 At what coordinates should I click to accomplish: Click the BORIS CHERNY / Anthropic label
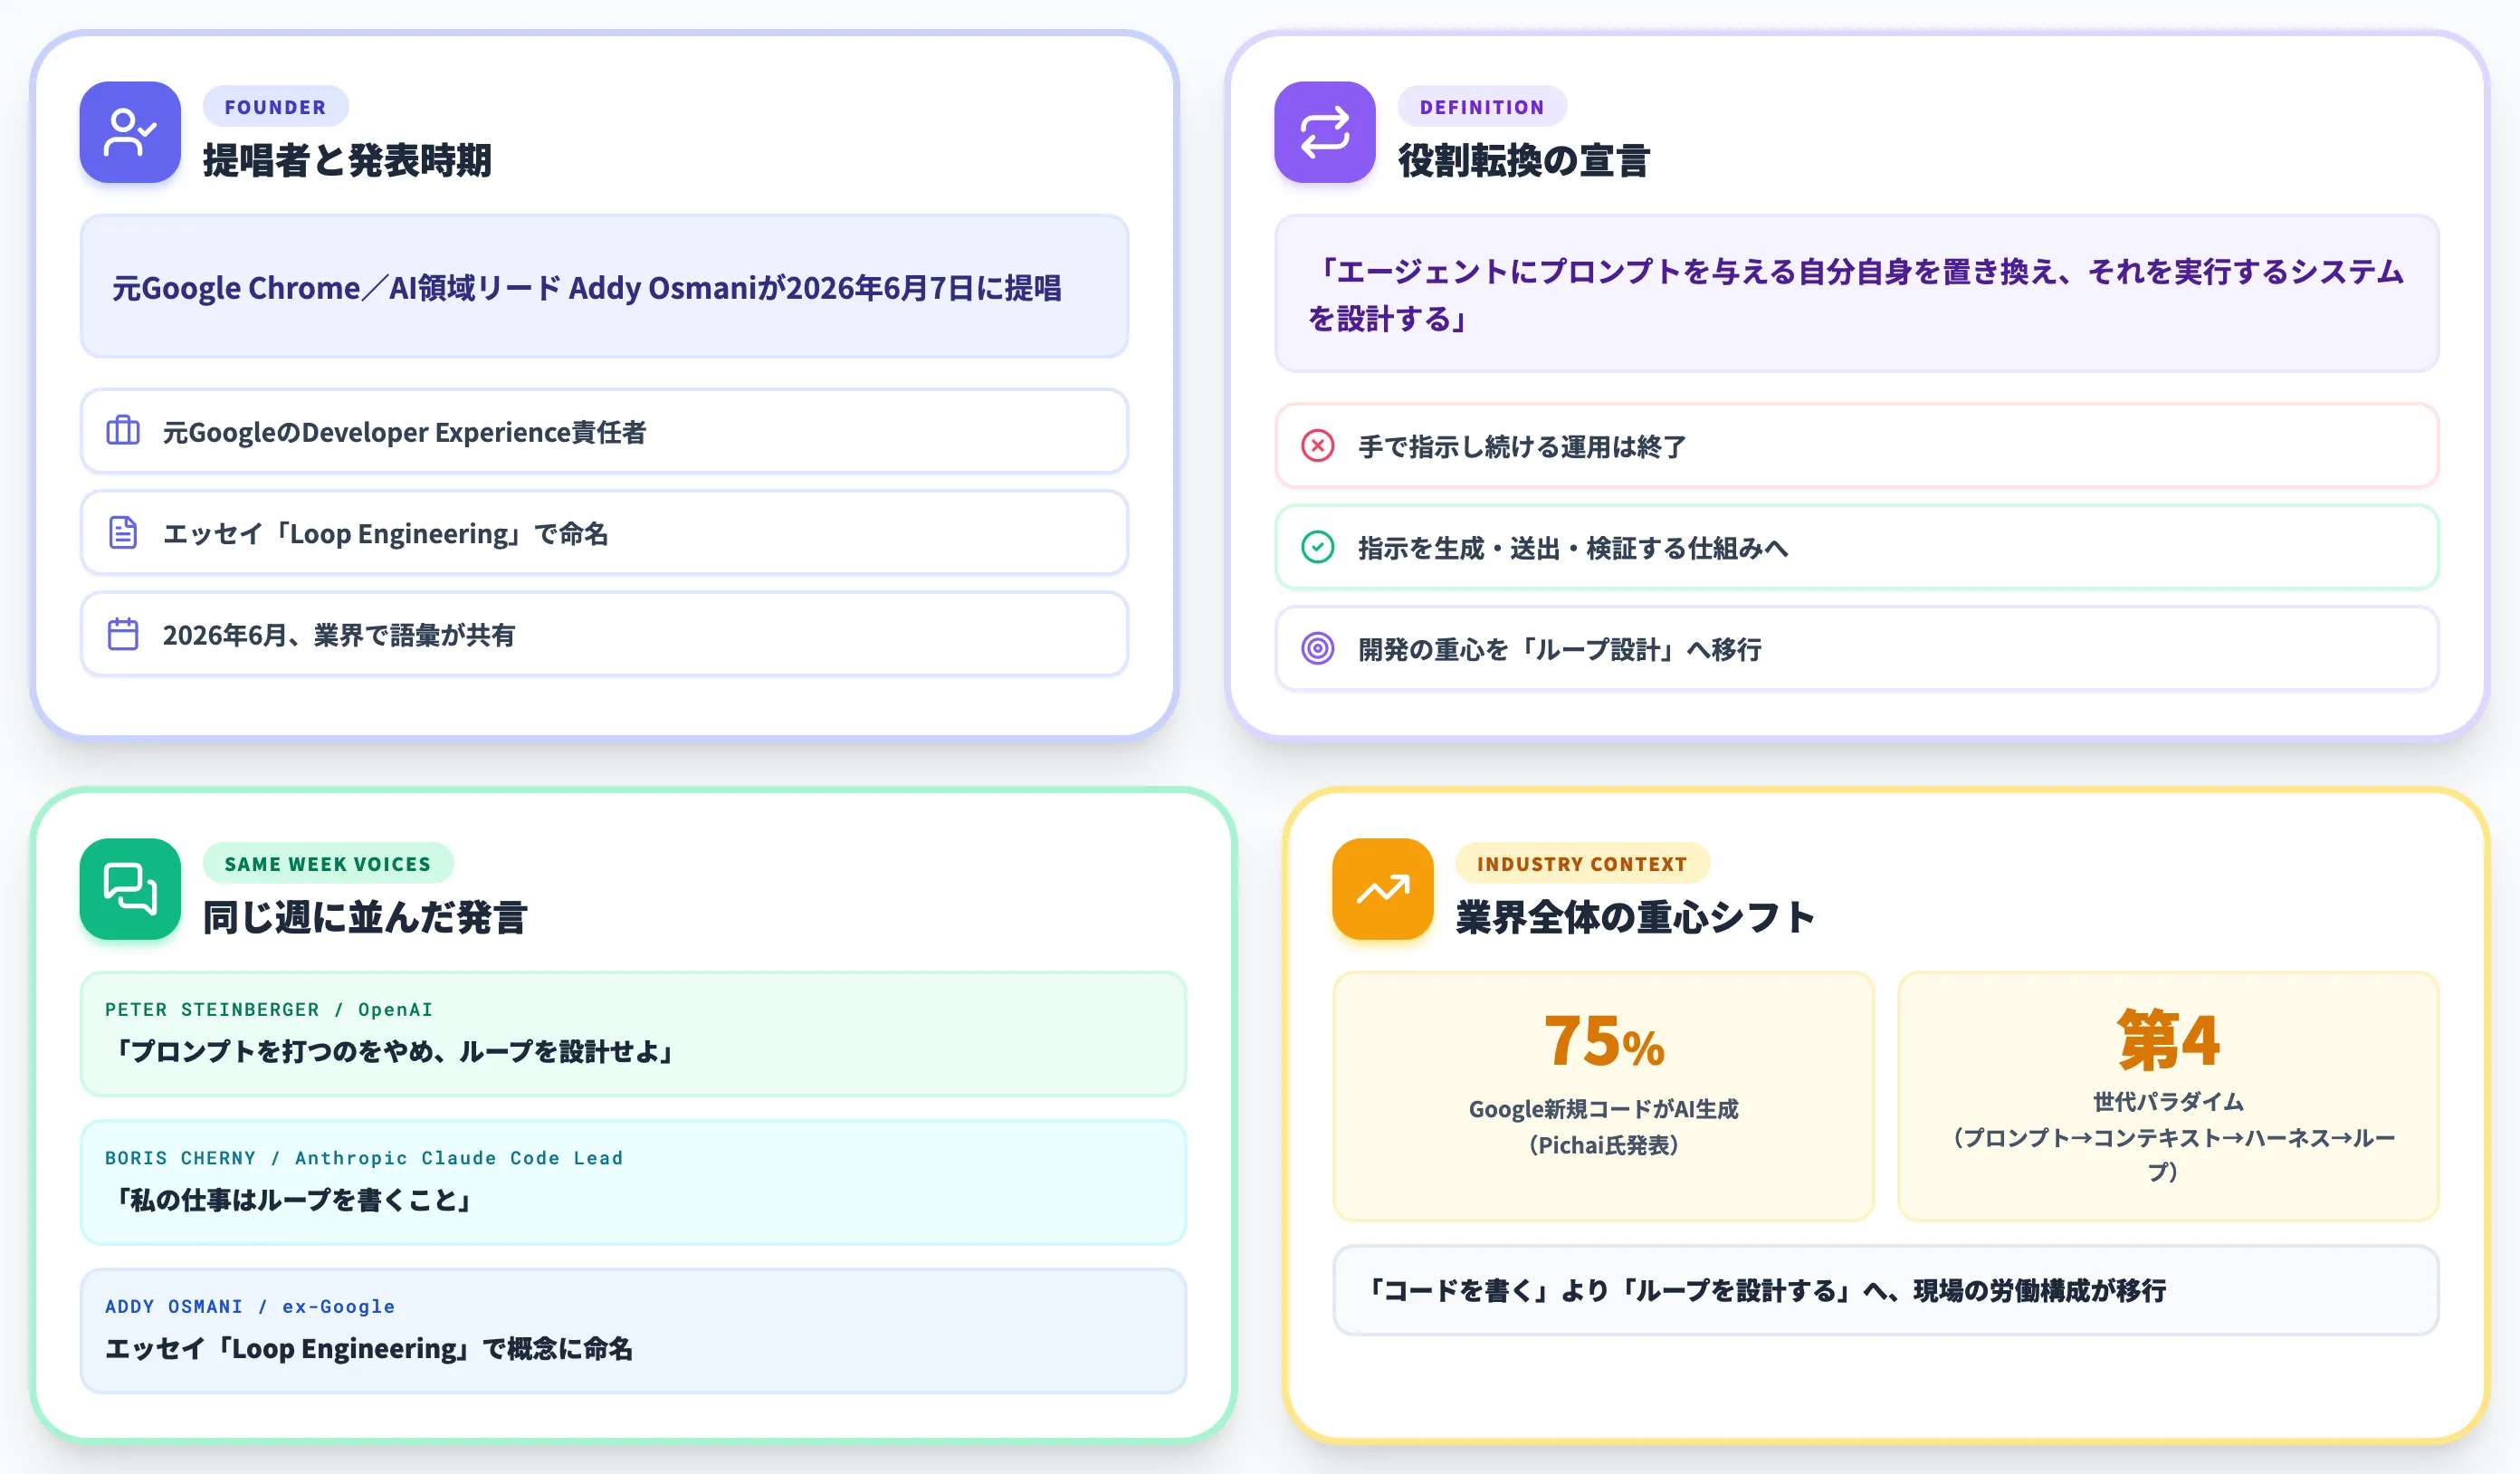point(364,1157)
